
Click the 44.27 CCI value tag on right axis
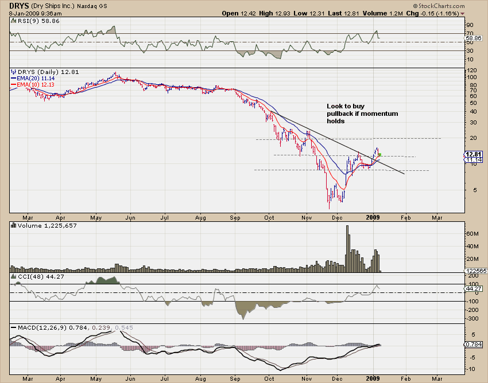[x=474, y=288]
